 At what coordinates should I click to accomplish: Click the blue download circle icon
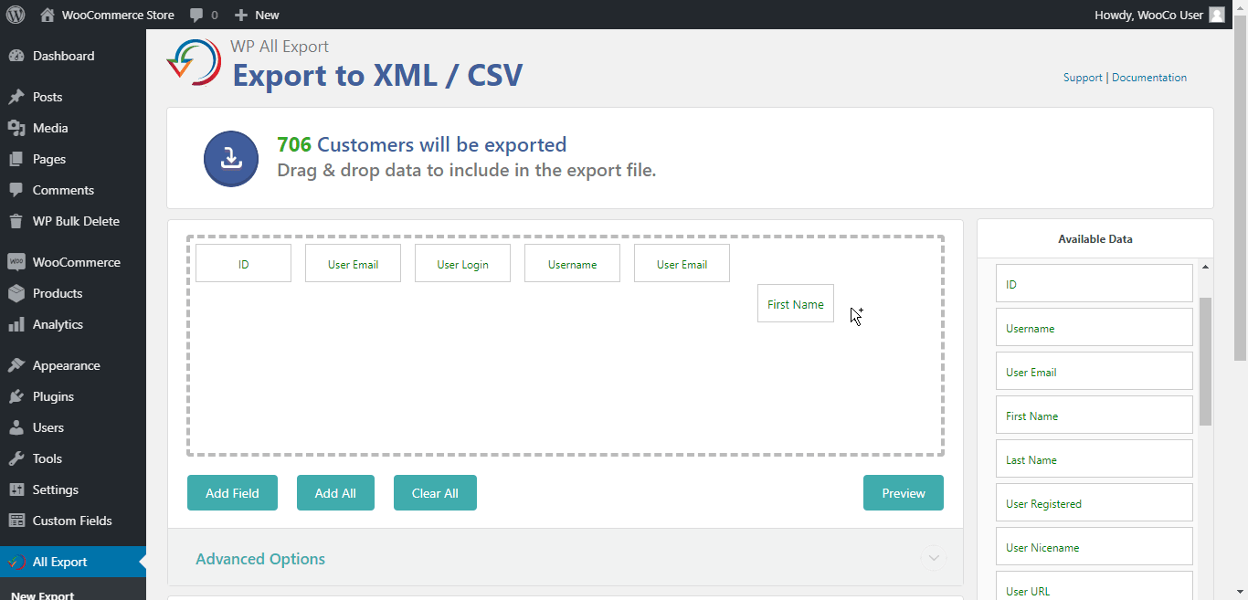click(x=231, y=159)
